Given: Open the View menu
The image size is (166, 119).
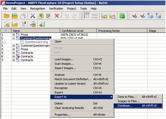Looking at the screenshot, I should pyautogui.click(x=23, y=9).
